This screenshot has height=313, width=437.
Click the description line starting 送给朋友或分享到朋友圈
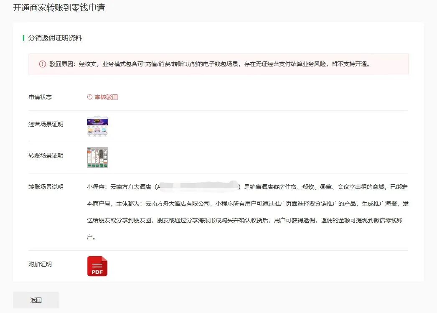(245, 221)
